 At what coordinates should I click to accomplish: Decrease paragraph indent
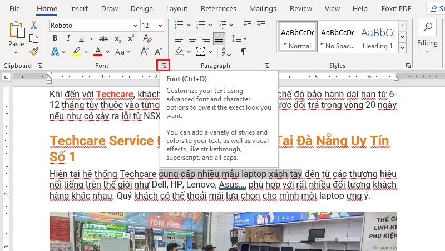click(248, 25)
